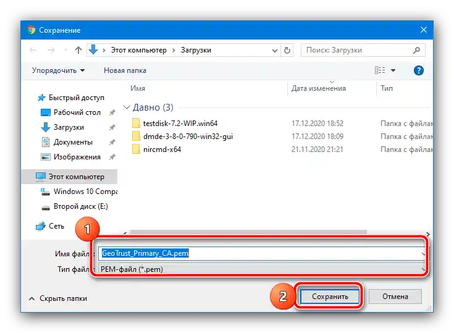Collapse the "Давно (3)" group

pyautogui.click(x=127, y=107)
